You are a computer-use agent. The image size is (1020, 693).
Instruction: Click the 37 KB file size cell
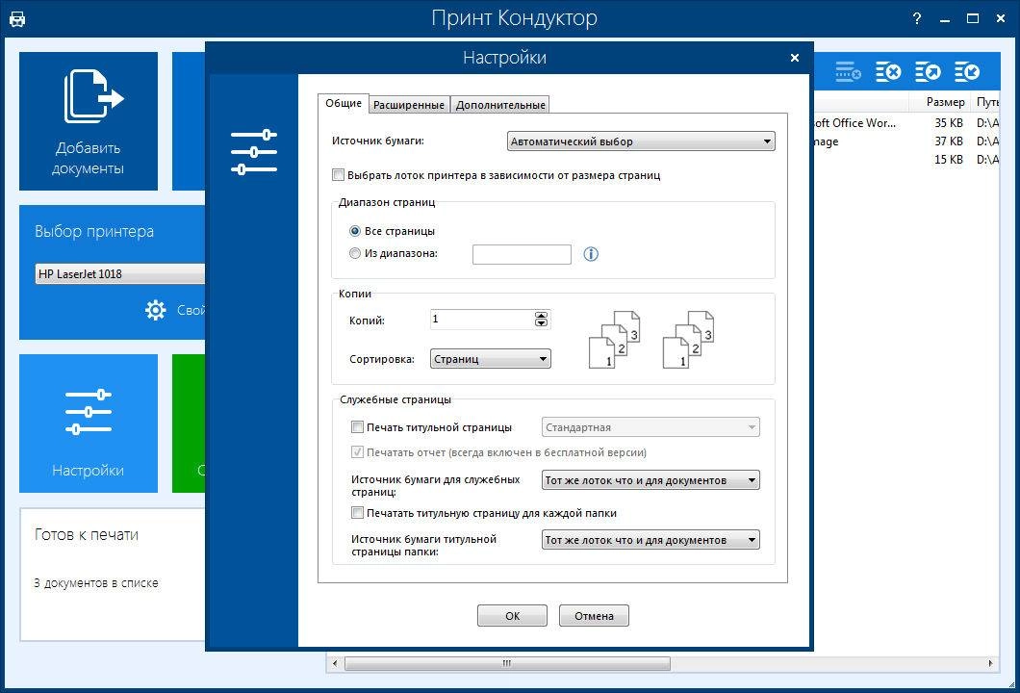point(949,141)
